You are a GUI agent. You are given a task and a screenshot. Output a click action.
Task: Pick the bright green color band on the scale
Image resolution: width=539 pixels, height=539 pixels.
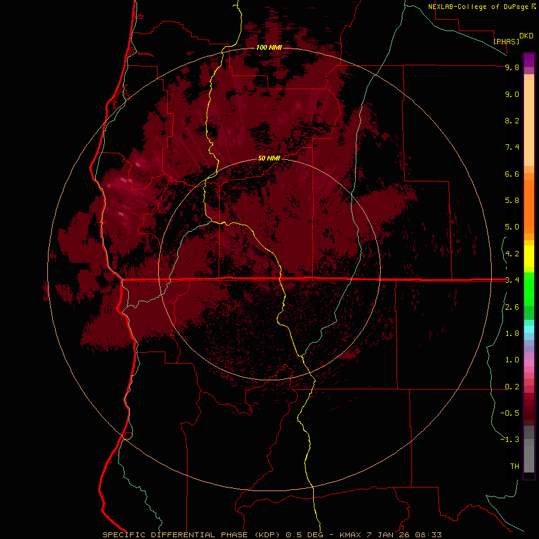pyautogui.click(x=529, y=289)
